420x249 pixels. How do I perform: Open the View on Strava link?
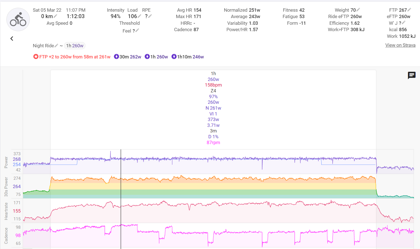click(400, 45)
